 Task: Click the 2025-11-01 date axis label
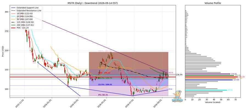pos(20,103)
